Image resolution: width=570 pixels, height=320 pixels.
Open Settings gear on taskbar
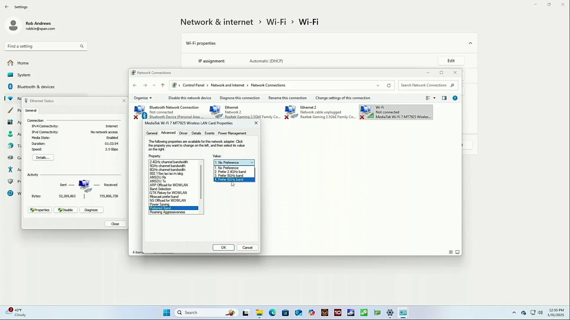390,313
